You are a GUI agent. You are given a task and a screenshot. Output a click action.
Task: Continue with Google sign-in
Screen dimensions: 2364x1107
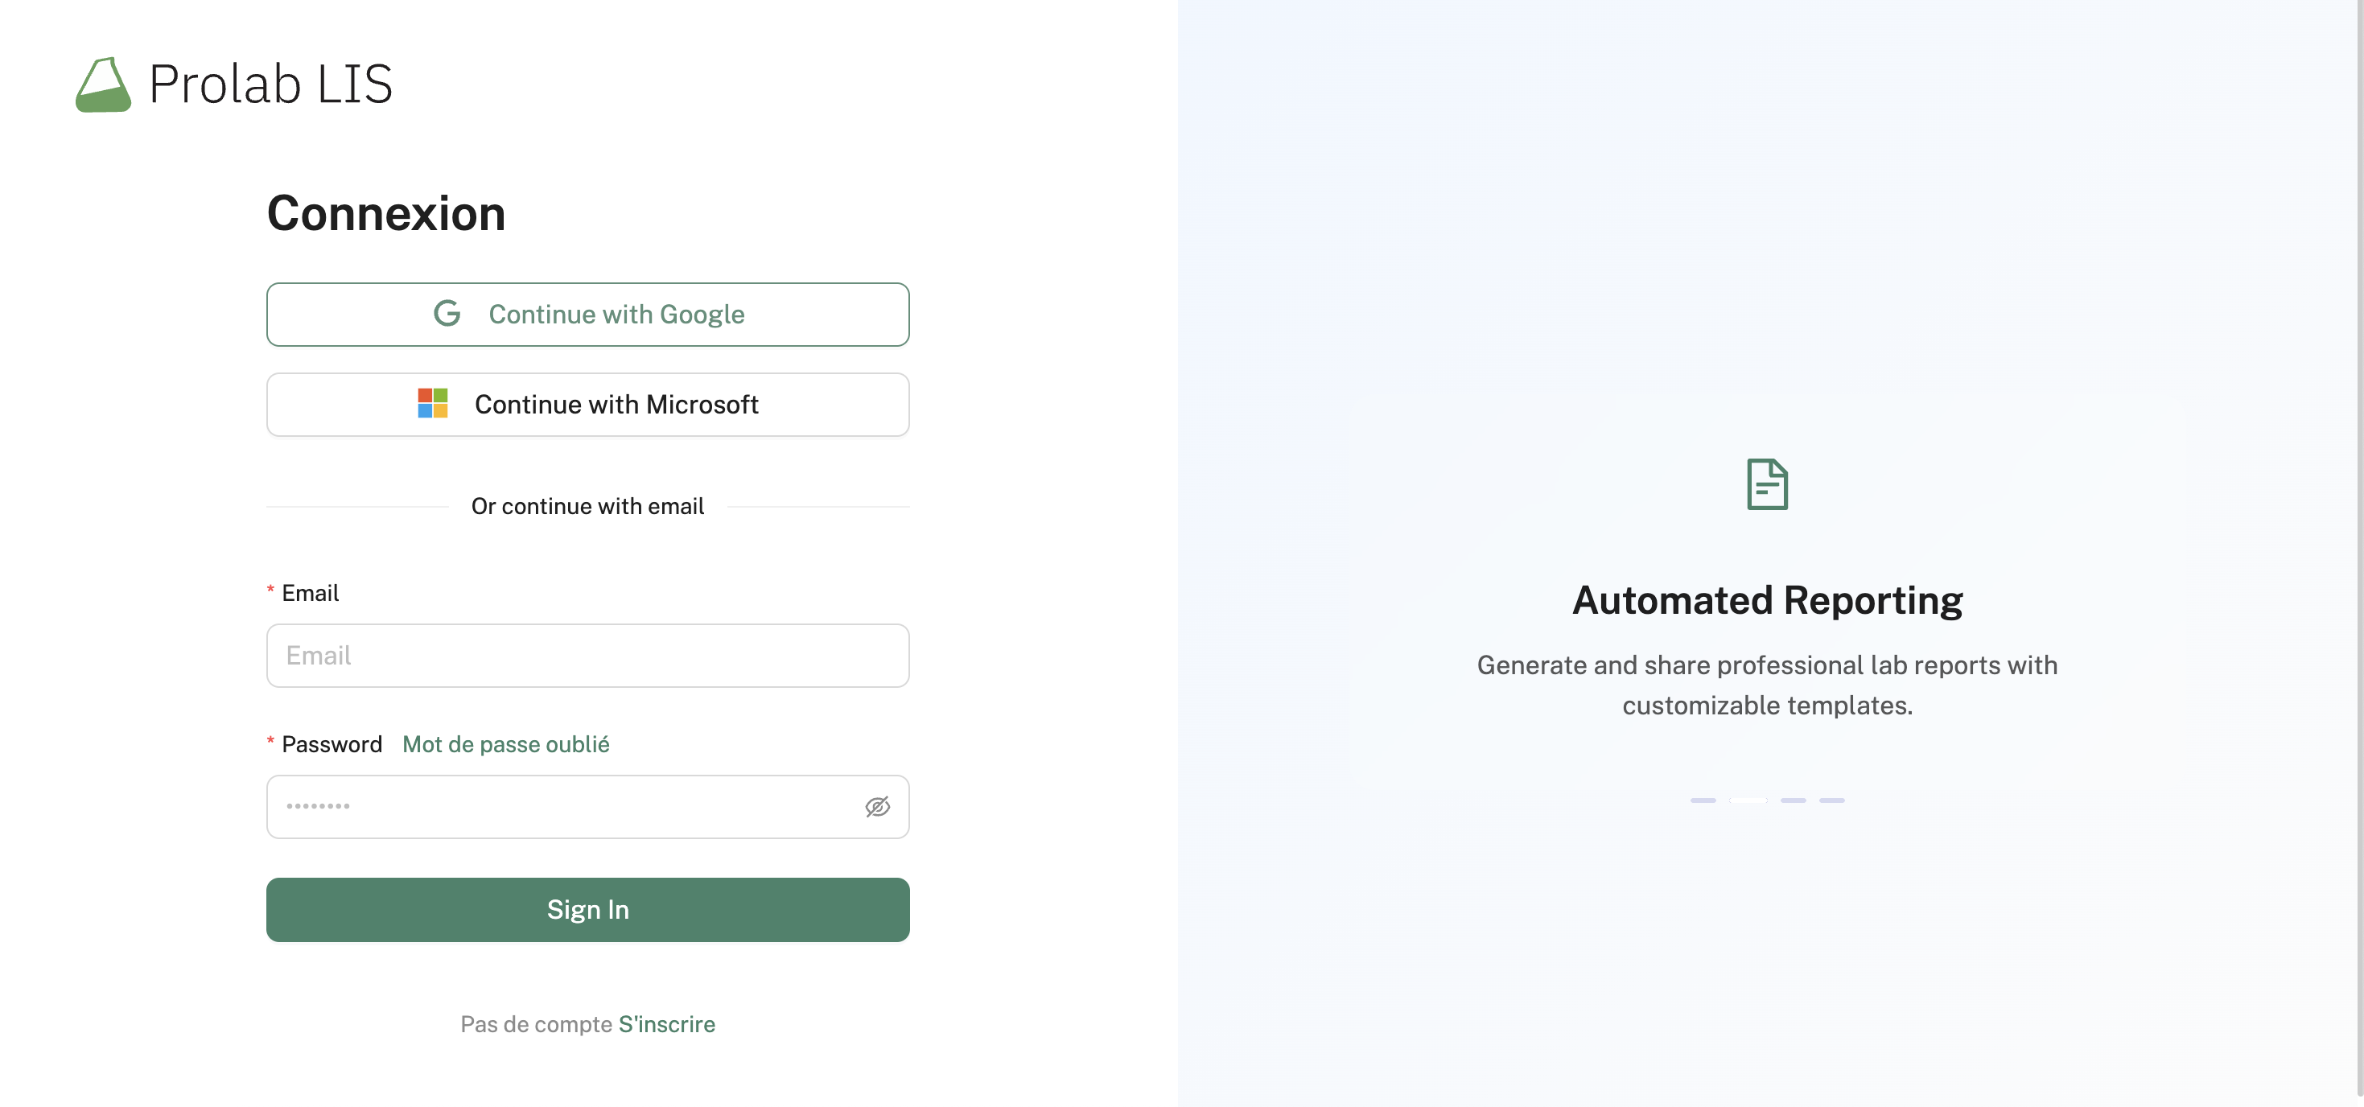[x=587, y=314]
